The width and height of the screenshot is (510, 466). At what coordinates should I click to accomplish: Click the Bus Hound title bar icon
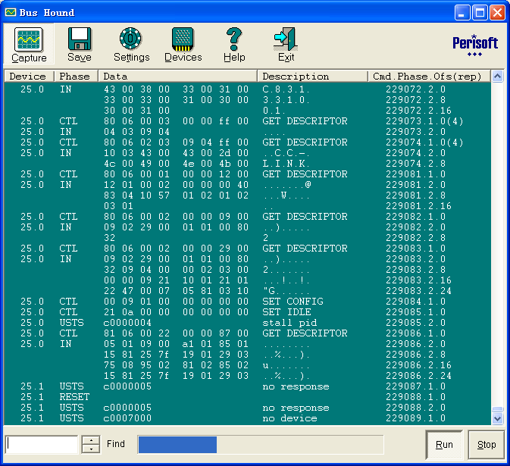(x=11, y=12)
